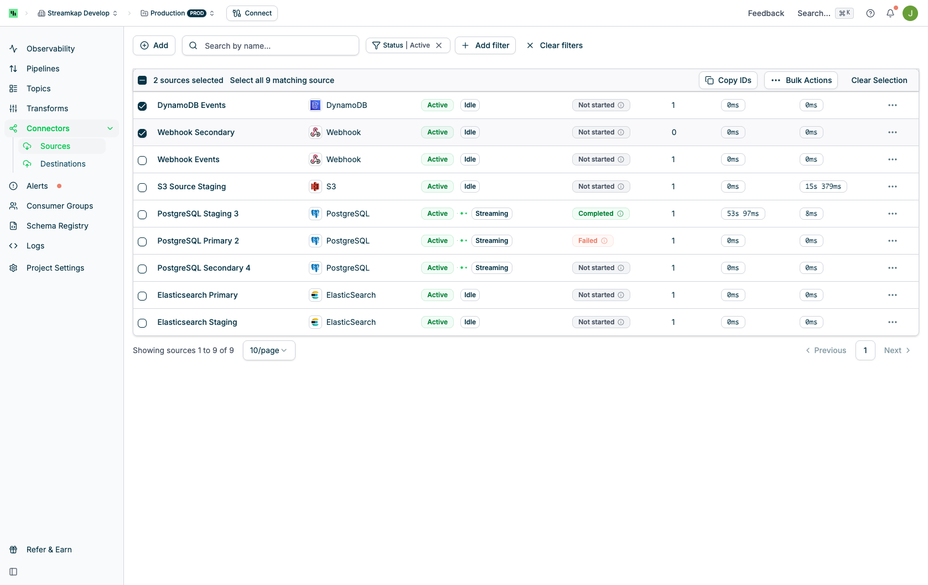The height and width of the screenshot is (585, 928).
Task: Open user avatar J menu
Action: pos(910,13)
